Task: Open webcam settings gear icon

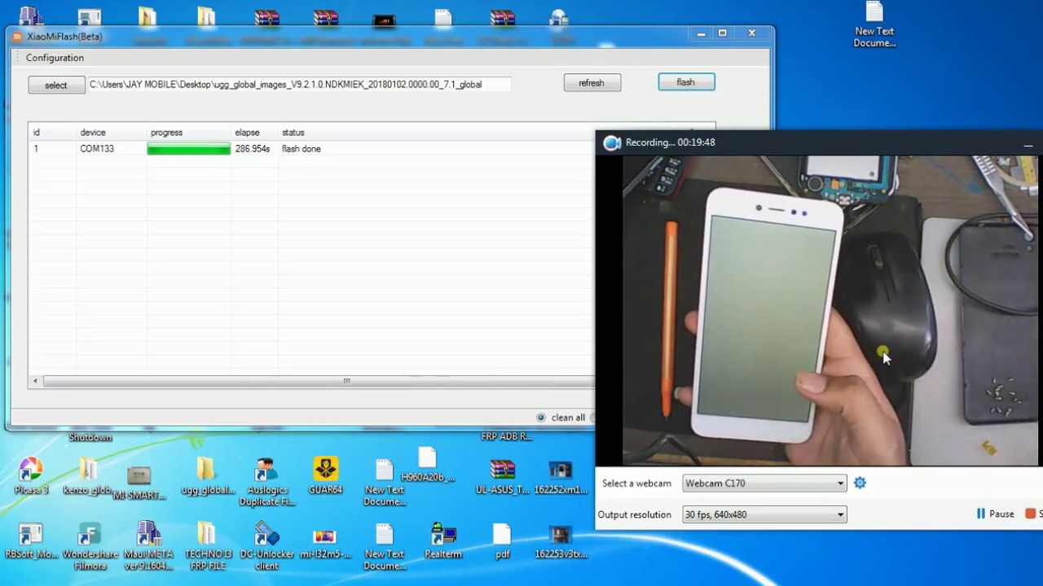Action: point(860,483)
